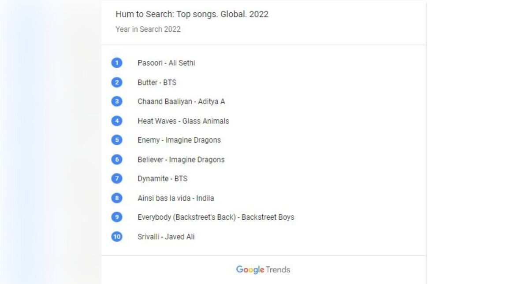Select Enemy - Imagine Dragons

(179, 140)
